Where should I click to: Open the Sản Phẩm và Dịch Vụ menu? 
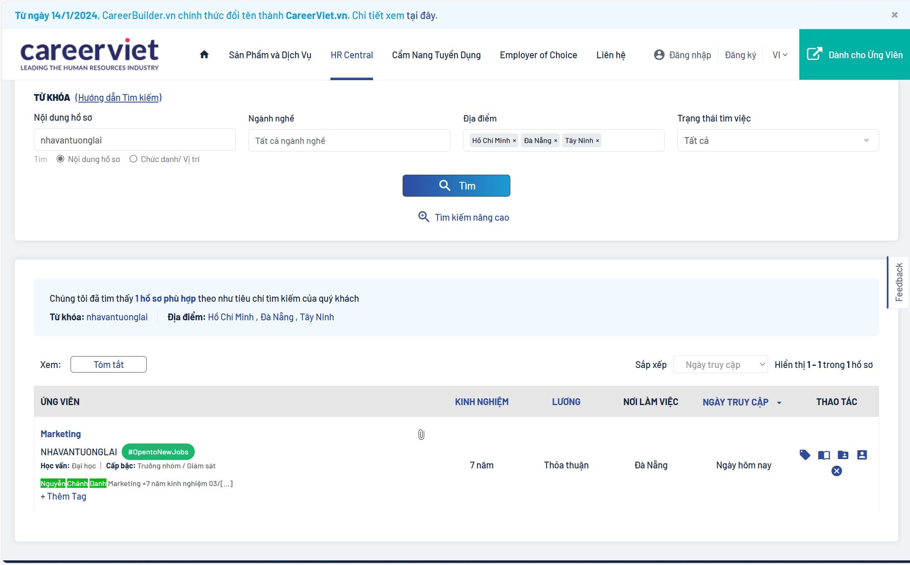[270, 55]
